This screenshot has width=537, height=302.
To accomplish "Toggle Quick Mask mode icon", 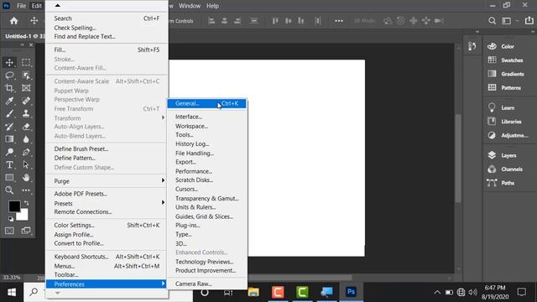I will 9,231.
